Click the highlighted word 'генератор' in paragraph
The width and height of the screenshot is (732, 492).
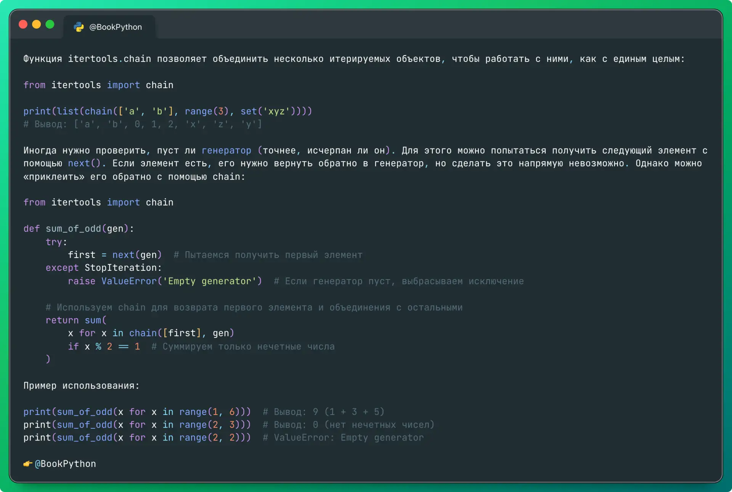[x=226, y=151]
